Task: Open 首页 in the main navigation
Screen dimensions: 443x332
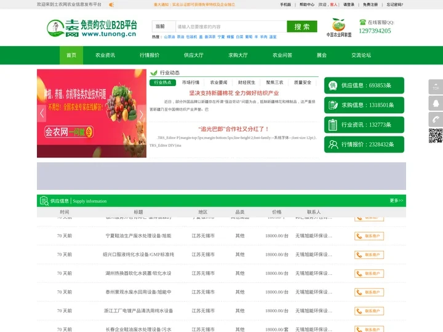Action: [71, 55]
